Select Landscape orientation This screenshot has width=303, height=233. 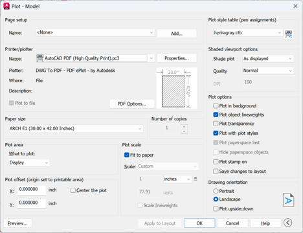(x=216, y=199)
